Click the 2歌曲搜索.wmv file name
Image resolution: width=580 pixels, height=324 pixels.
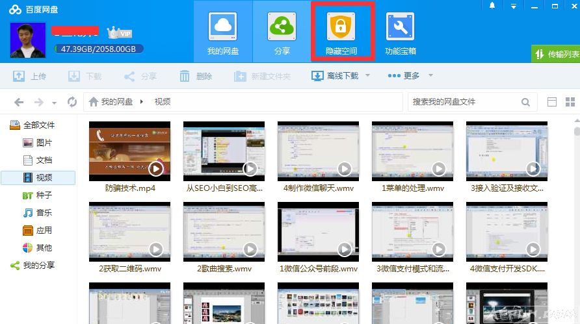224,269
